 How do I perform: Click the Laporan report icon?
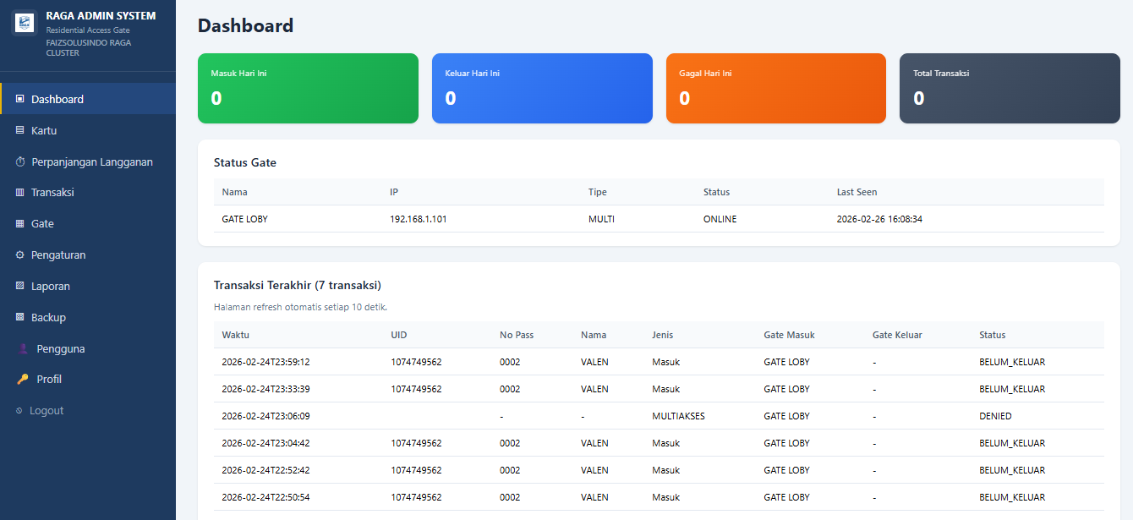[20, 286]
